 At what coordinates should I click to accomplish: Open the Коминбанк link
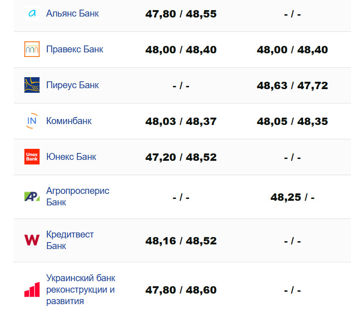point(69,121)
